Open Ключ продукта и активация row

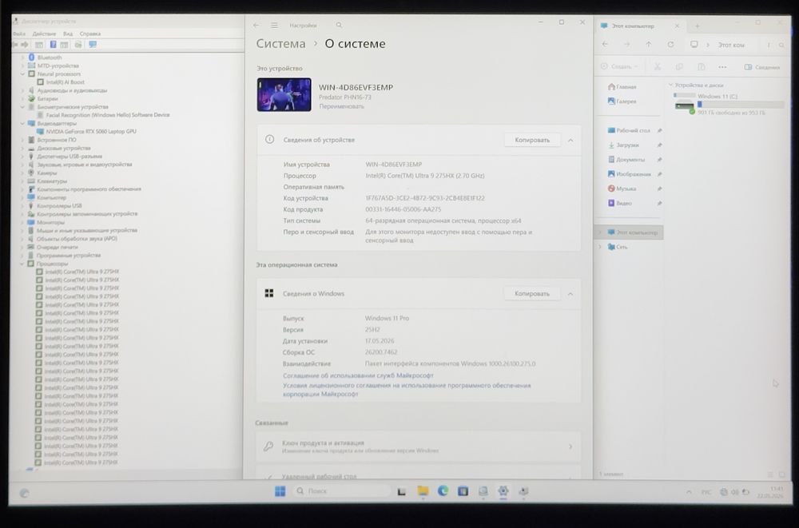point(419,447)
